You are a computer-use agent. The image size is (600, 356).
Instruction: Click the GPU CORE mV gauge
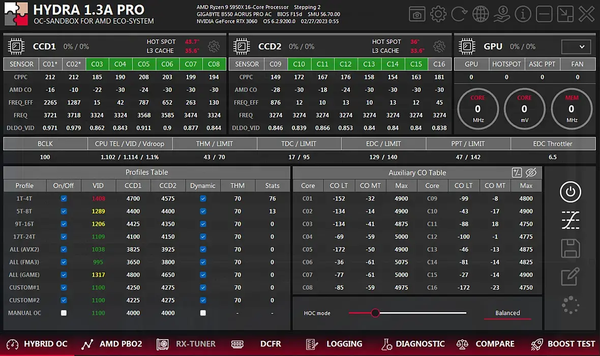pyautogui.click(x=524, y=109)
